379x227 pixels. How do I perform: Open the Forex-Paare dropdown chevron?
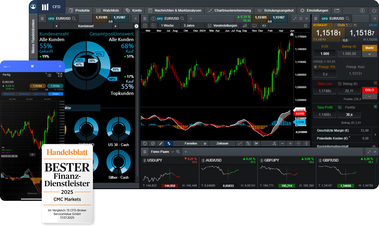pyautogui.click(x=172, y=152)
